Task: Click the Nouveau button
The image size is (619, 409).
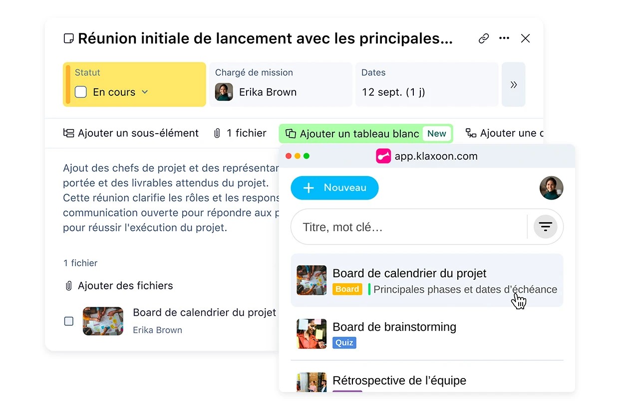Action: pos(334,188)
